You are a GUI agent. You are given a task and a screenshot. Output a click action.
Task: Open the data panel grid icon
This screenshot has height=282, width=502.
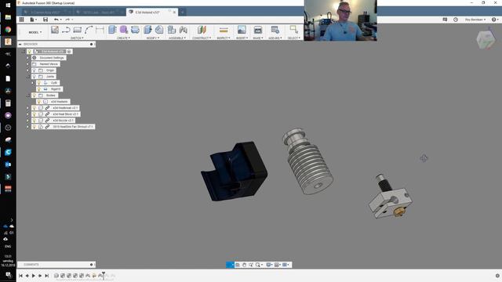point(21,20)
